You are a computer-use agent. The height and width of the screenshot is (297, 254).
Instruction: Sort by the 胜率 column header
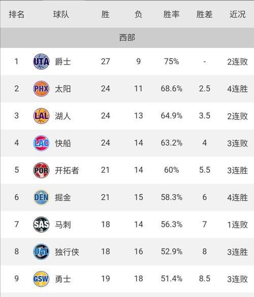pyautogui.click(x=171, y=14)
